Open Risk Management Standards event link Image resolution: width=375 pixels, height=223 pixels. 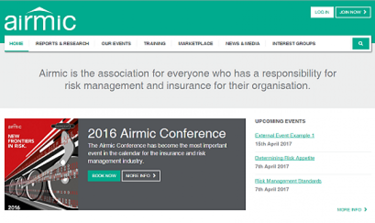pos(288,181)
